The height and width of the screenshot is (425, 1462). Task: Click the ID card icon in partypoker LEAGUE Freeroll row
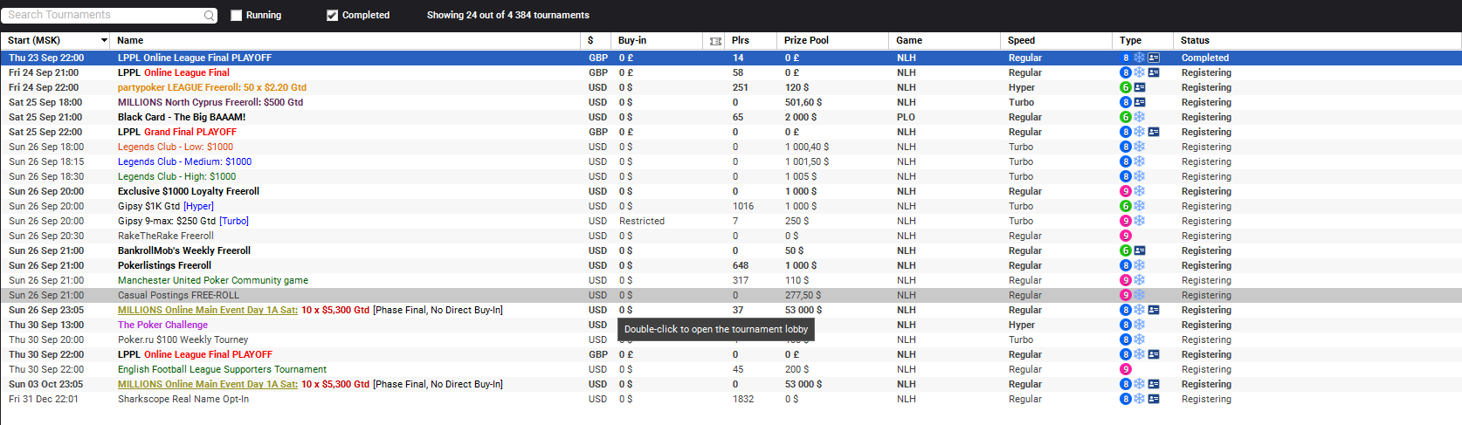1140,87
